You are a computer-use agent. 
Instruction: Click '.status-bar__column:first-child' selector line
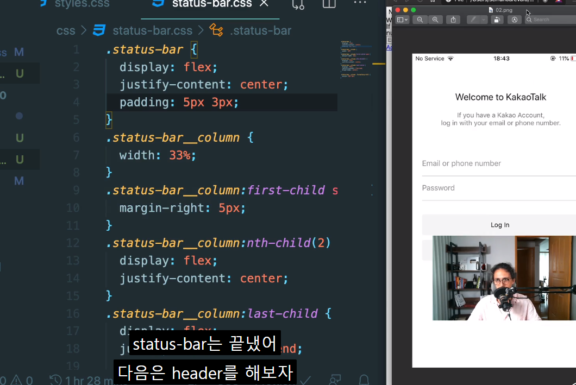[x=215, y=191]
